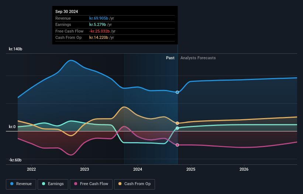
Task: Select the Earnings data point marker
Action: coord(178,128)
